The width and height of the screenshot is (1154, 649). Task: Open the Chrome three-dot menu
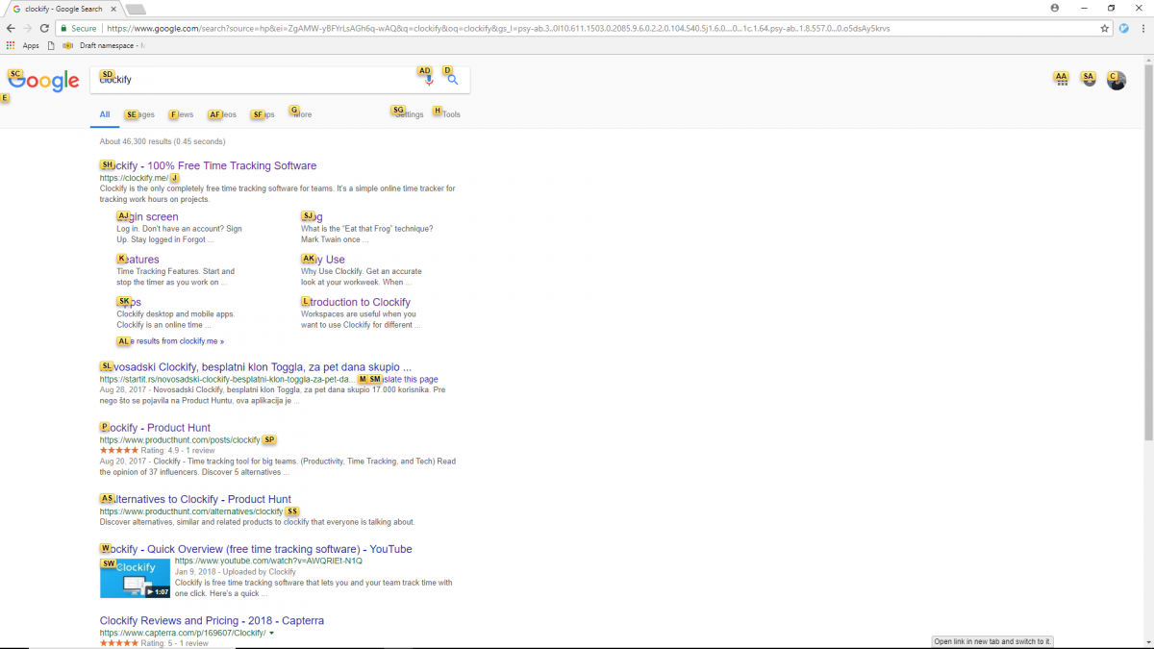click(x=1142, y=28)
